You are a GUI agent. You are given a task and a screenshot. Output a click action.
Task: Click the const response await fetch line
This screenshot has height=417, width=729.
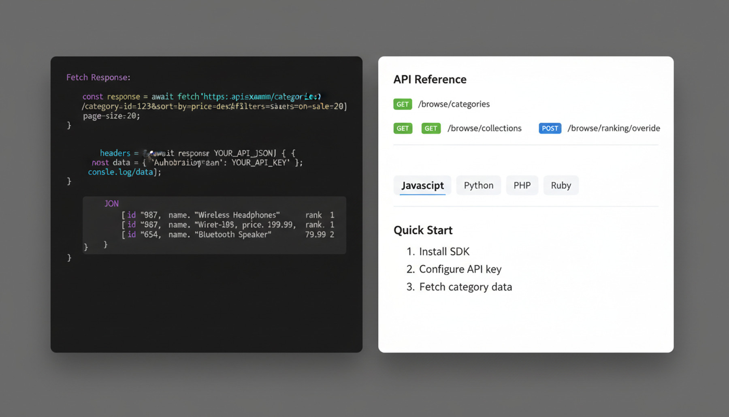(x=202, y=96)
